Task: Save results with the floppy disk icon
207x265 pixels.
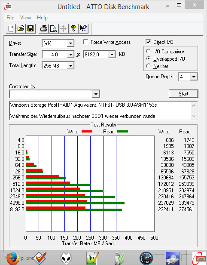Action: (30, 28)
